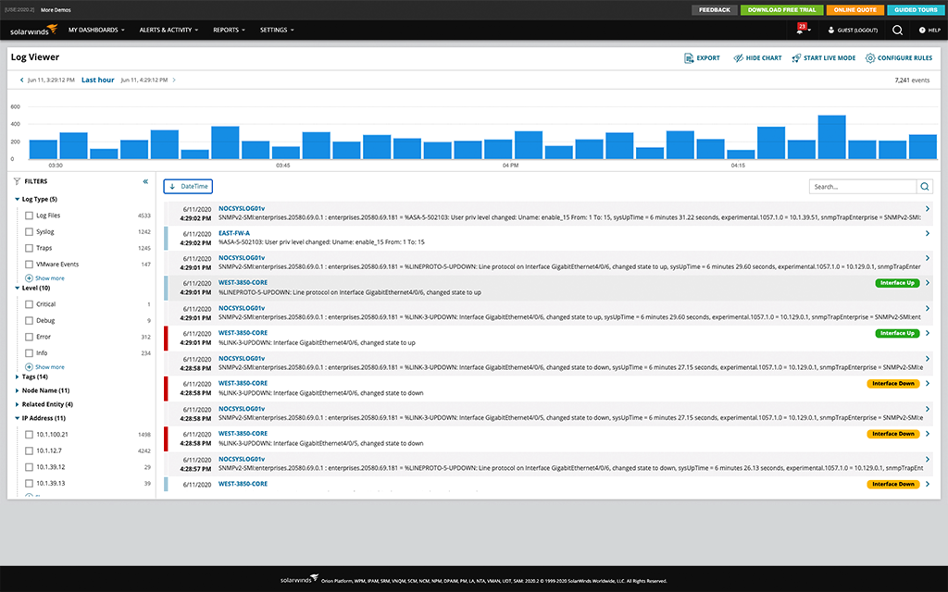
Task: Click the guest user icon
Action: (x=831, y=30)
